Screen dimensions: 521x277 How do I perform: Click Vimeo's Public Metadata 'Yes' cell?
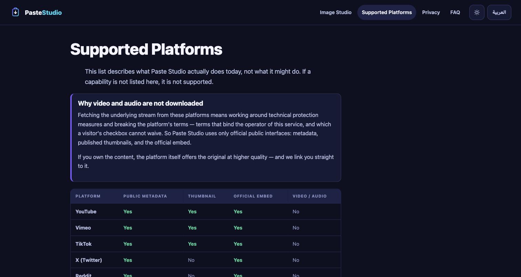127,228
